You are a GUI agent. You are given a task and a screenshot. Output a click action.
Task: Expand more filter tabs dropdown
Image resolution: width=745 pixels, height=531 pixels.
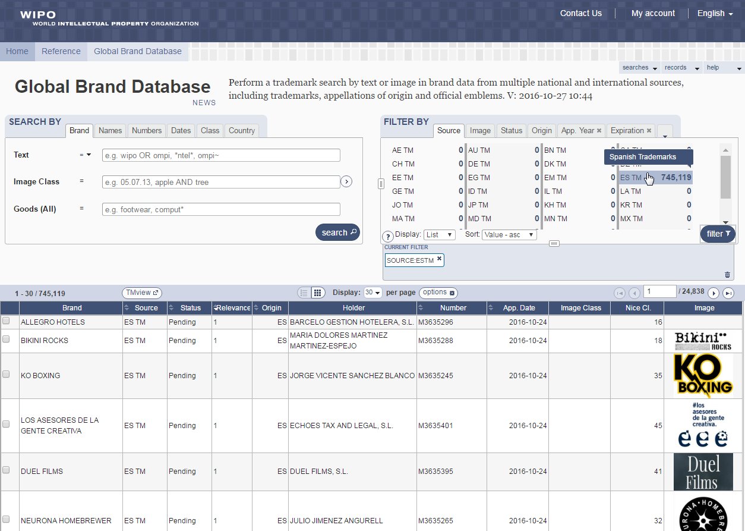pyautogui.click(x=665, y=132)
